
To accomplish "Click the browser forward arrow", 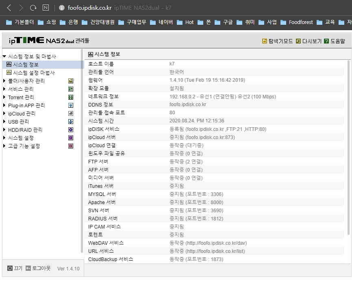I will pos(21,8).
